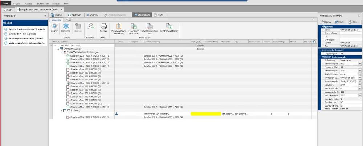Click the column chooser icon right of the Metallz... header
Screen dimensions: 363x146
click(x=314, y=42)
